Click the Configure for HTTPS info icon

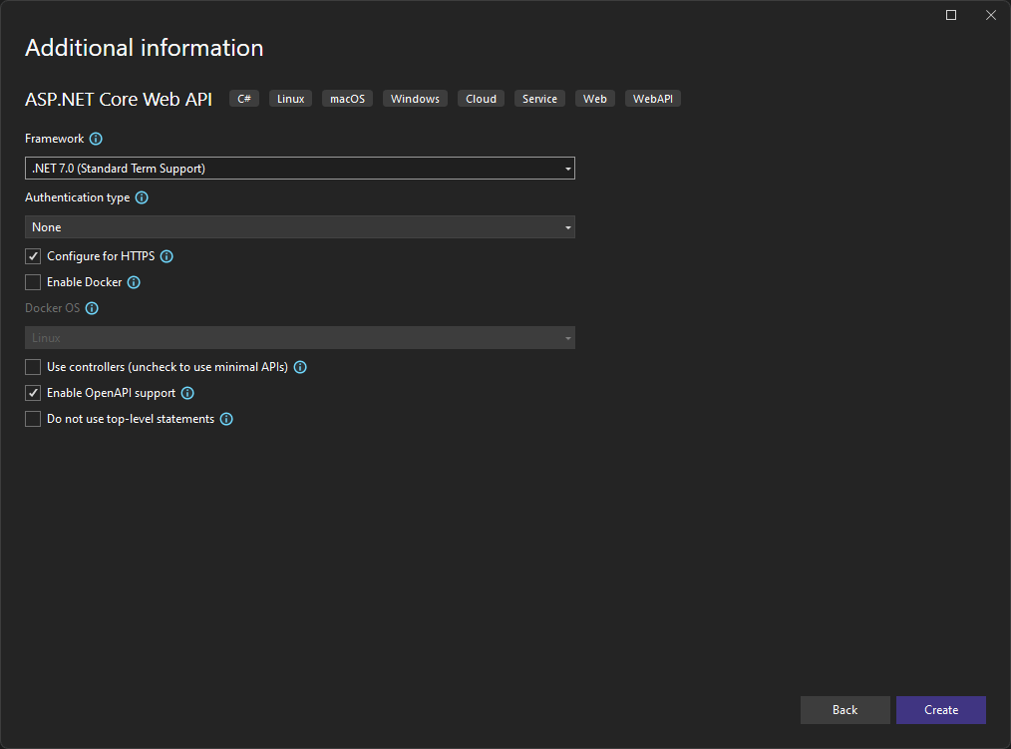pos(166,256)
